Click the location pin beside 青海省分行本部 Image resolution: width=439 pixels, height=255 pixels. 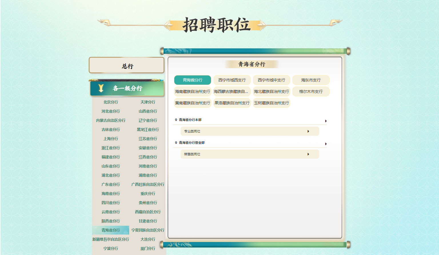point(176,120)
